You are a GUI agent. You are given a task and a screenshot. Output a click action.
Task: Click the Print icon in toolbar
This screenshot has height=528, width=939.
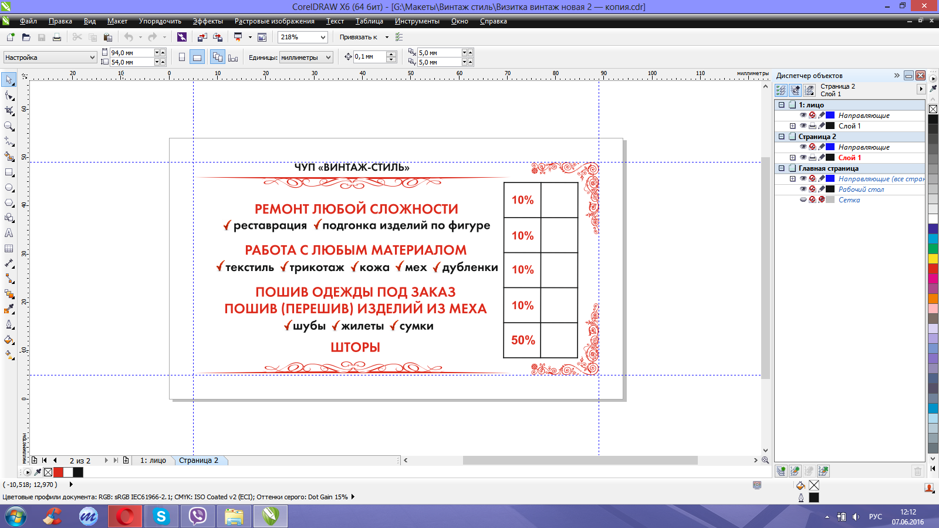pos(57,37)
